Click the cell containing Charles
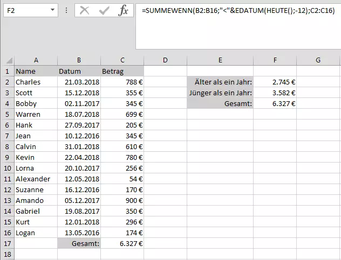Image resolution: width=341 pixels, height=260 pixels. pyautogui.click(x=36, y=82)
